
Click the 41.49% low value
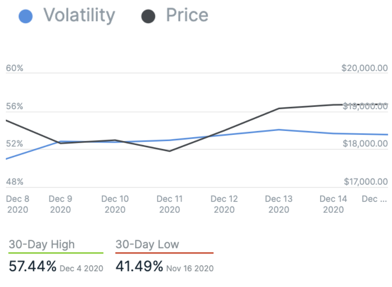(139, 266)
